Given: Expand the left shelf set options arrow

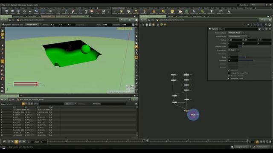Looking at the screenshot, I should pyautogui.click(x=109, y=8).
